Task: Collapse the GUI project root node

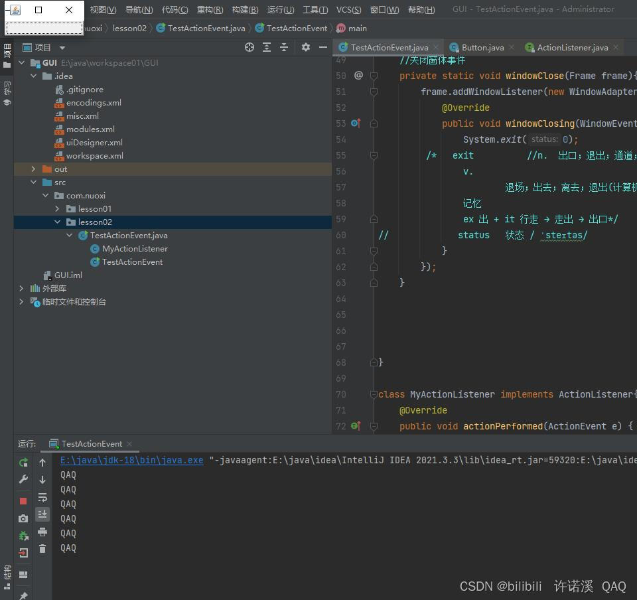Action: (x=22, y=63)
